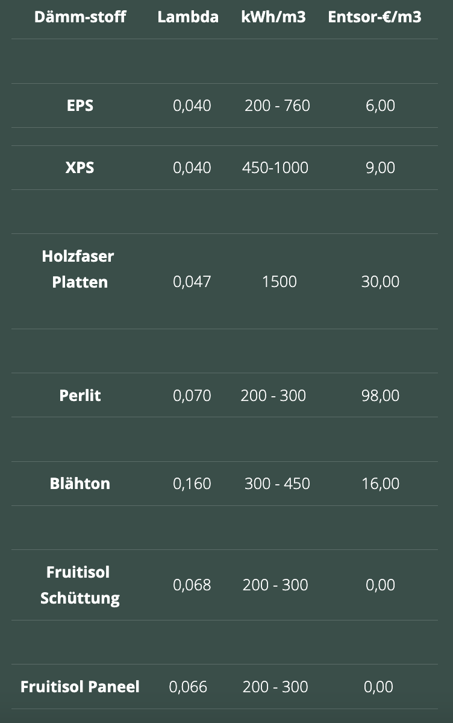
Task: Select the 450-1000 kWh value for XPS
Action: click(275, 168)
